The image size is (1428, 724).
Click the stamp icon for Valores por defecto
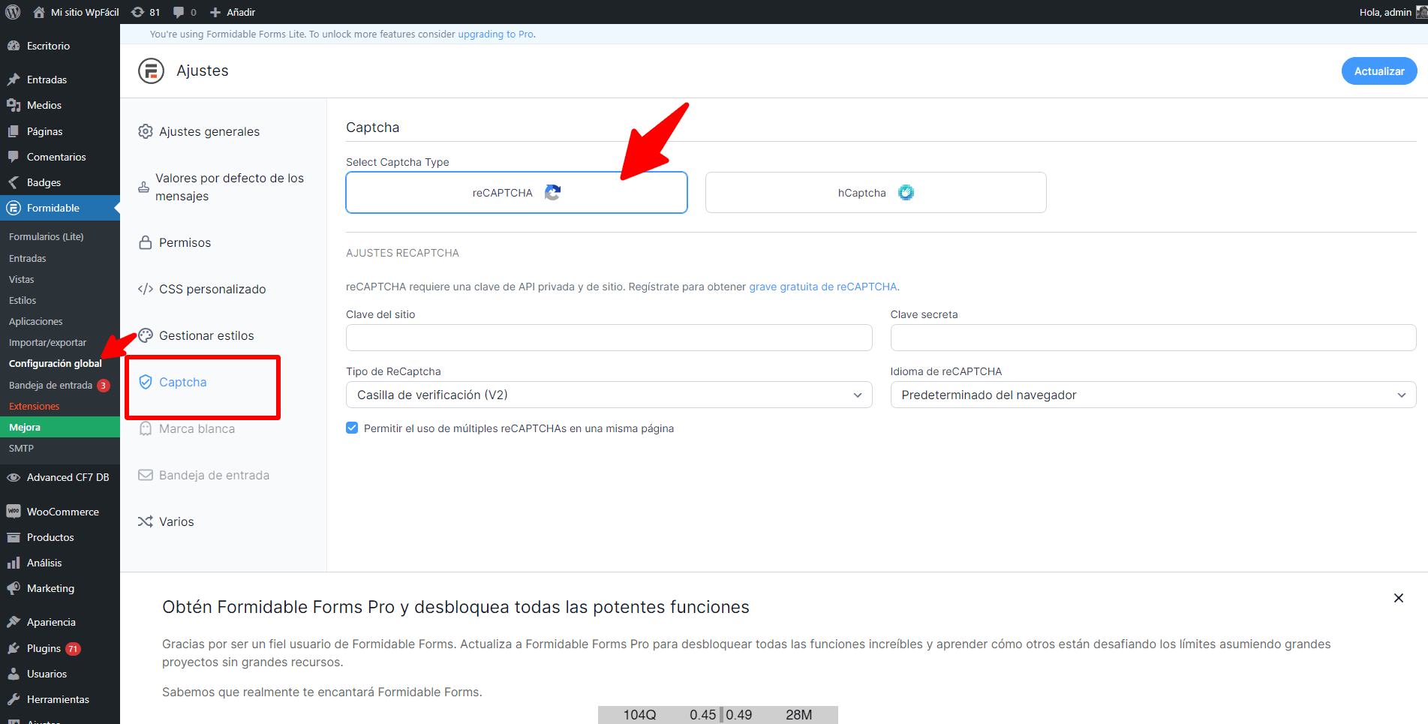pyautogui.click(x=143, y=187)
